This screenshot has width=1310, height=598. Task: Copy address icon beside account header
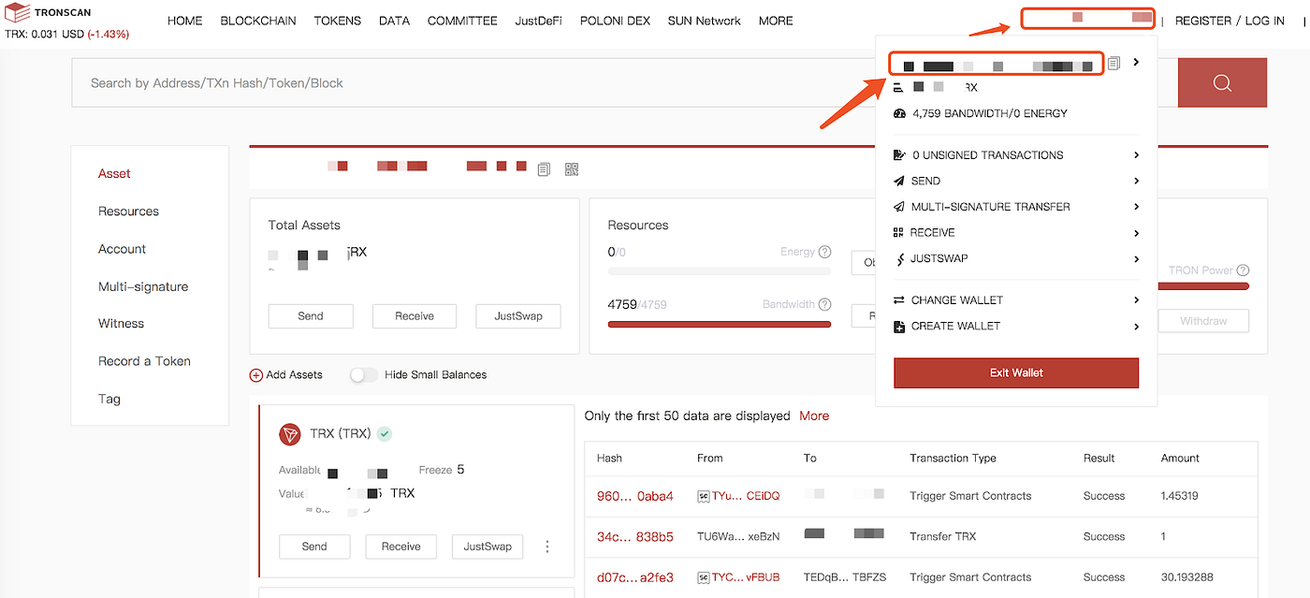point(544,169)
